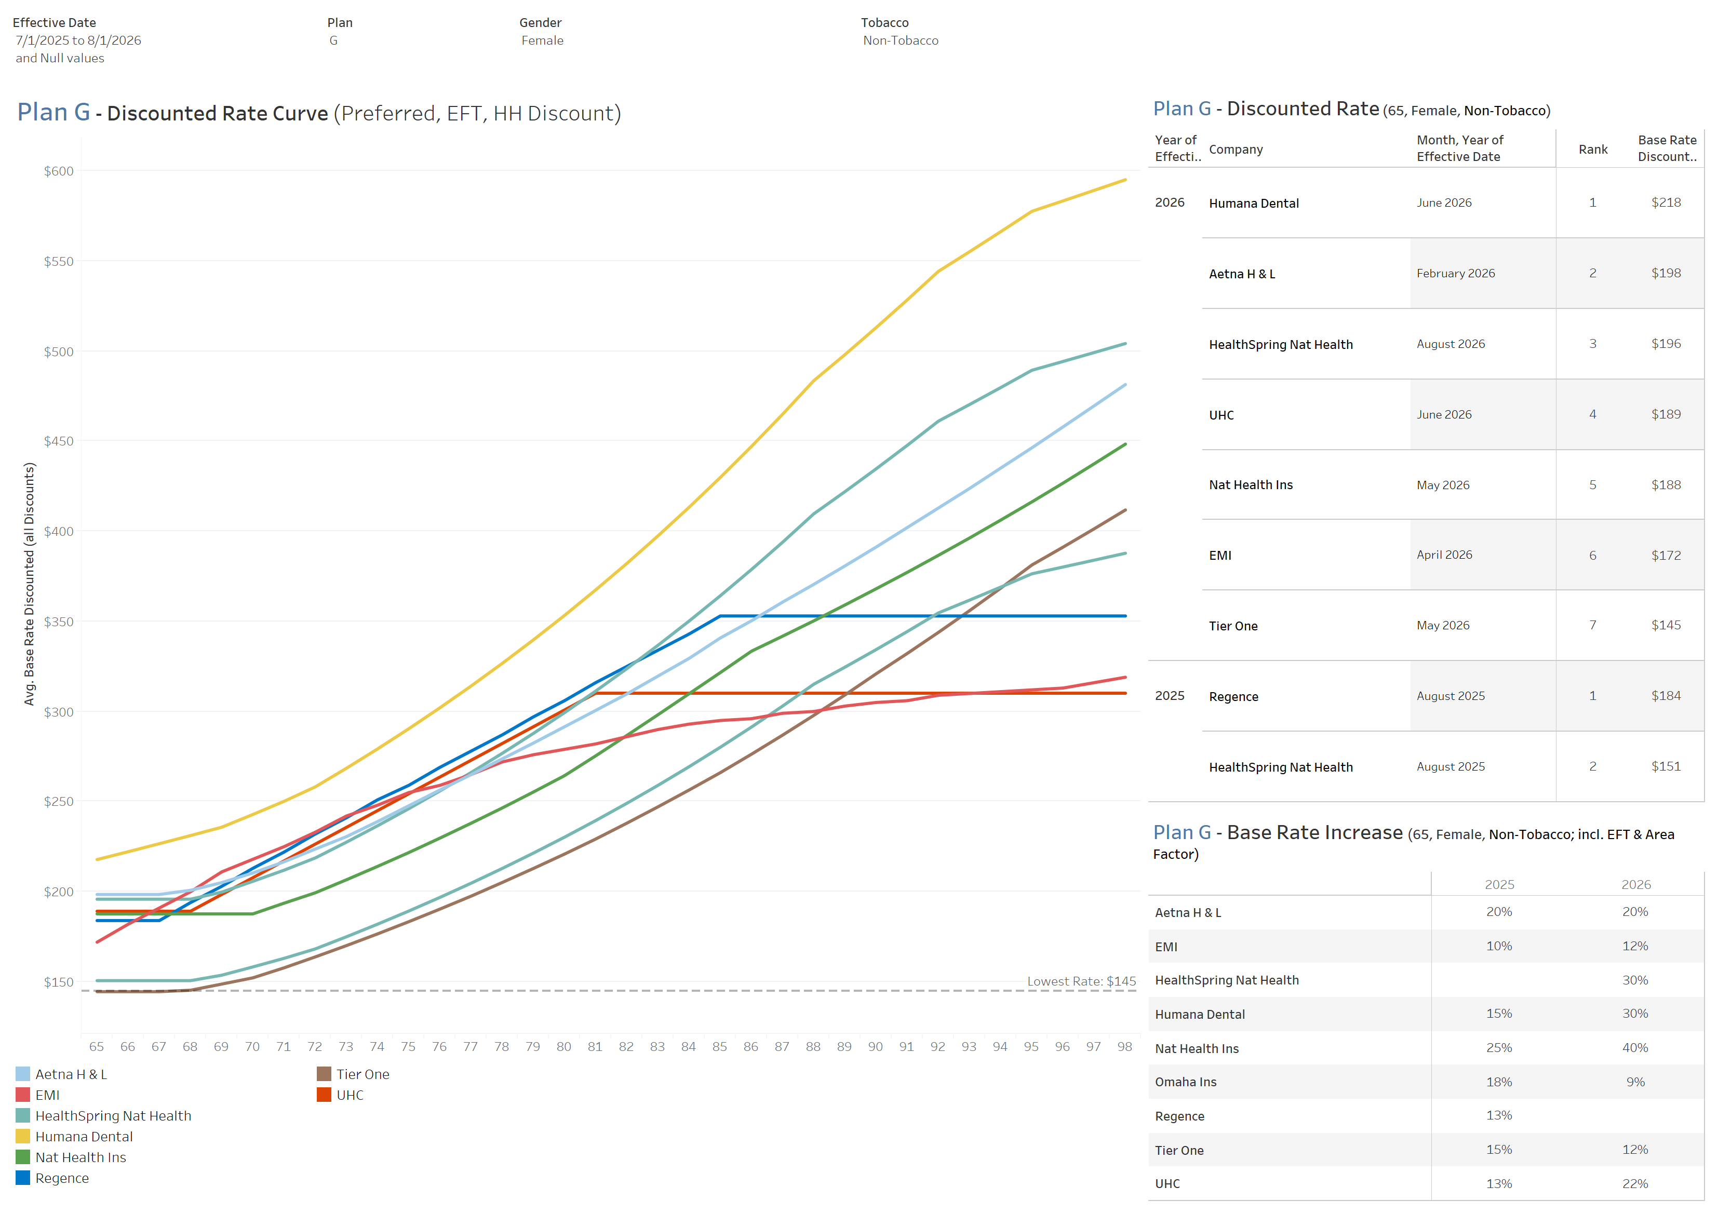Click the Tier One brown legend square
Image resolution: width=1718 pixels, height=1214 pixels.
324,1074
